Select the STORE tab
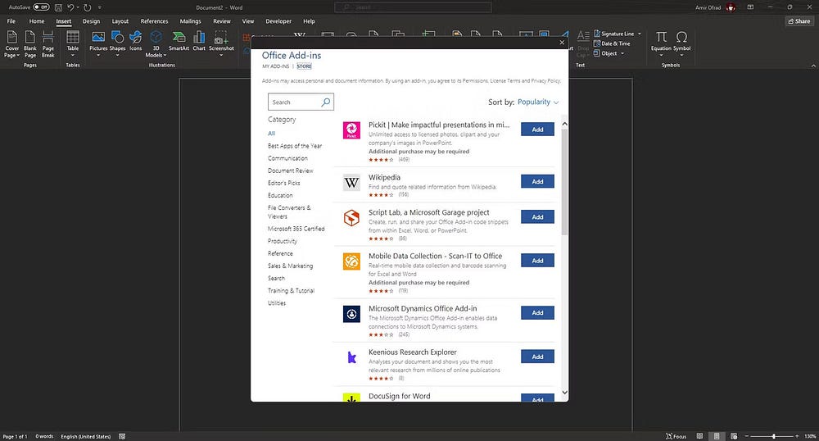The height and width of the screenshot is (441, 819). coord(304,66)
